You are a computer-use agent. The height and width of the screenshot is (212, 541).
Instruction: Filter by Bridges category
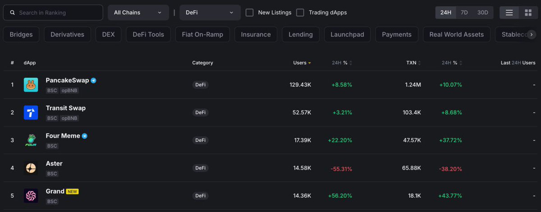[x=21, y=34]
